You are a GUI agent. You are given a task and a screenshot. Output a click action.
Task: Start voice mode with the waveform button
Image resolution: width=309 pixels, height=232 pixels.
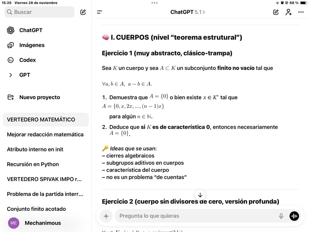pos(294,216)
